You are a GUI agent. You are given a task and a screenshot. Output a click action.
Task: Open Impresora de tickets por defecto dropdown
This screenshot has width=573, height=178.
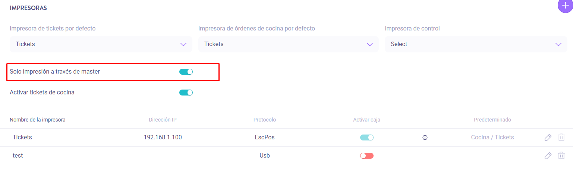(101, 44)
